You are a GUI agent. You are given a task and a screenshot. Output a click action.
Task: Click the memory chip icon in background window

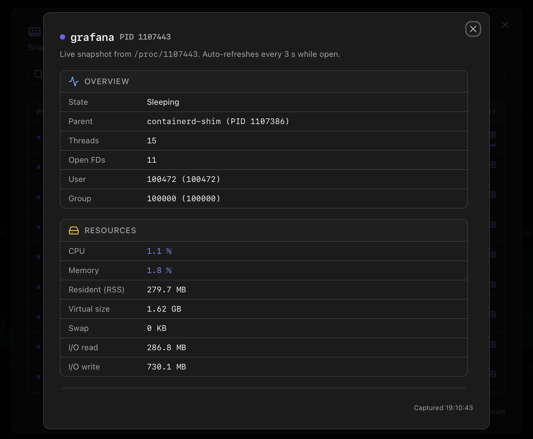(x=35, y=32)
